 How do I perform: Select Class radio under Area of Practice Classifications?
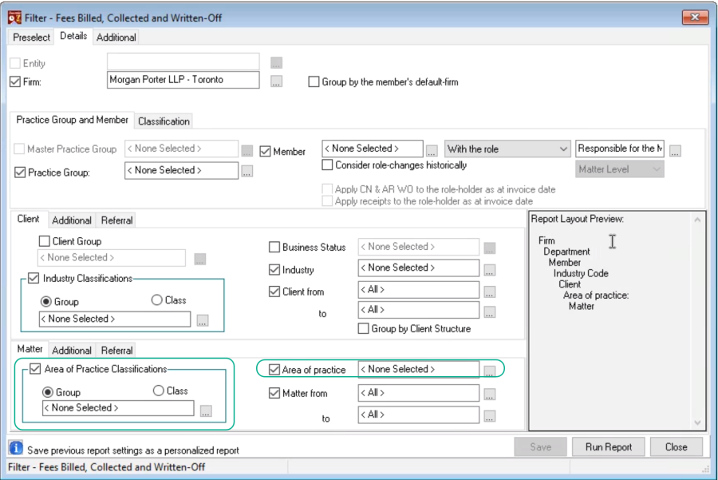pyautogui.click(x=159, y=391)
